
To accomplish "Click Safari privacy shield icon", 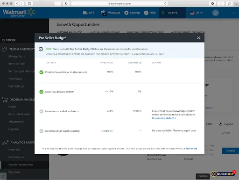I will click(66, 3).
